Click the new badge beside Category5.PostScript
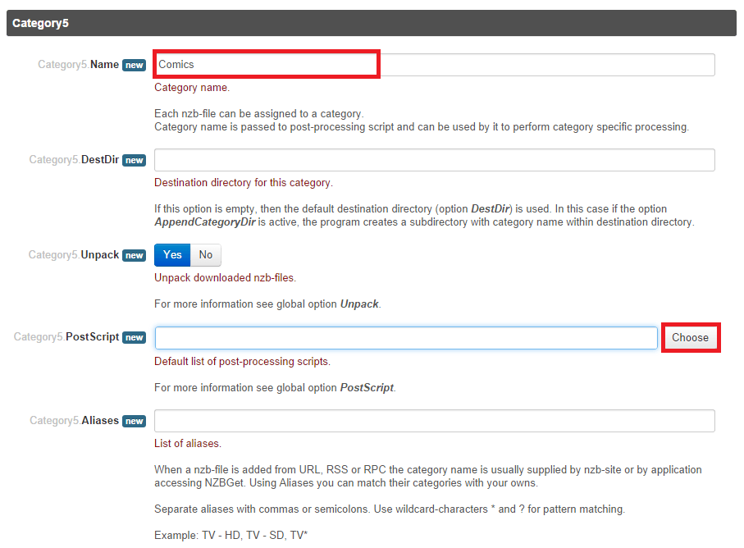 click(x=135, y=338)
